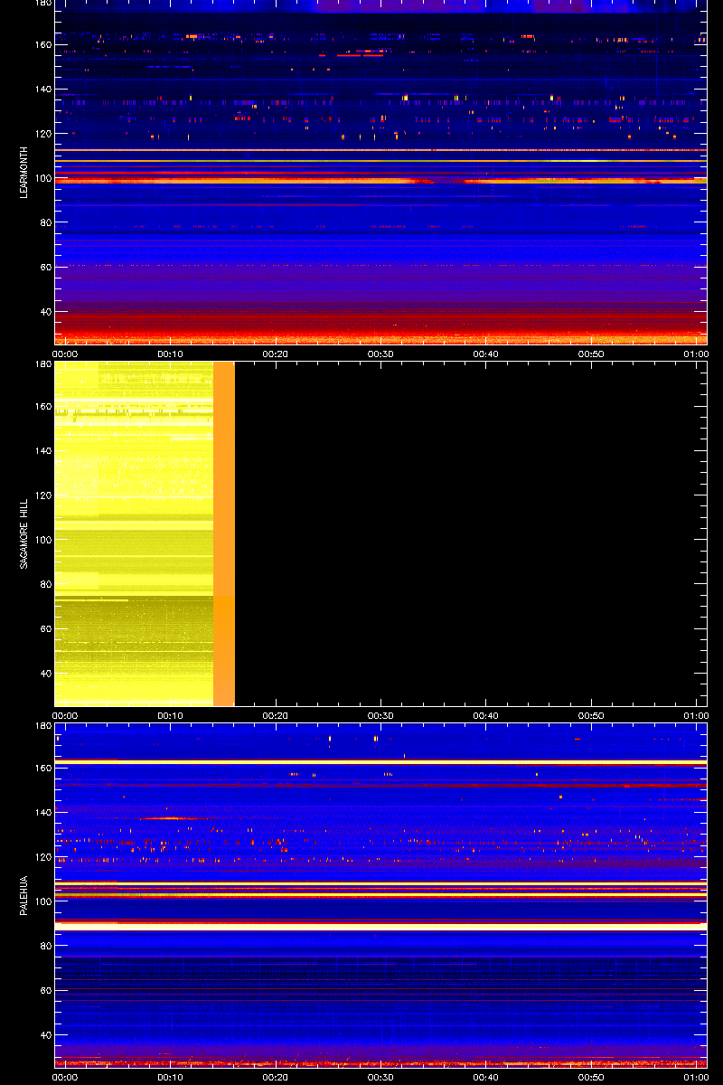723x1085 pixels.
Task: Click the 01:00 time label under Learmonth panel
Action: (696, 354)
